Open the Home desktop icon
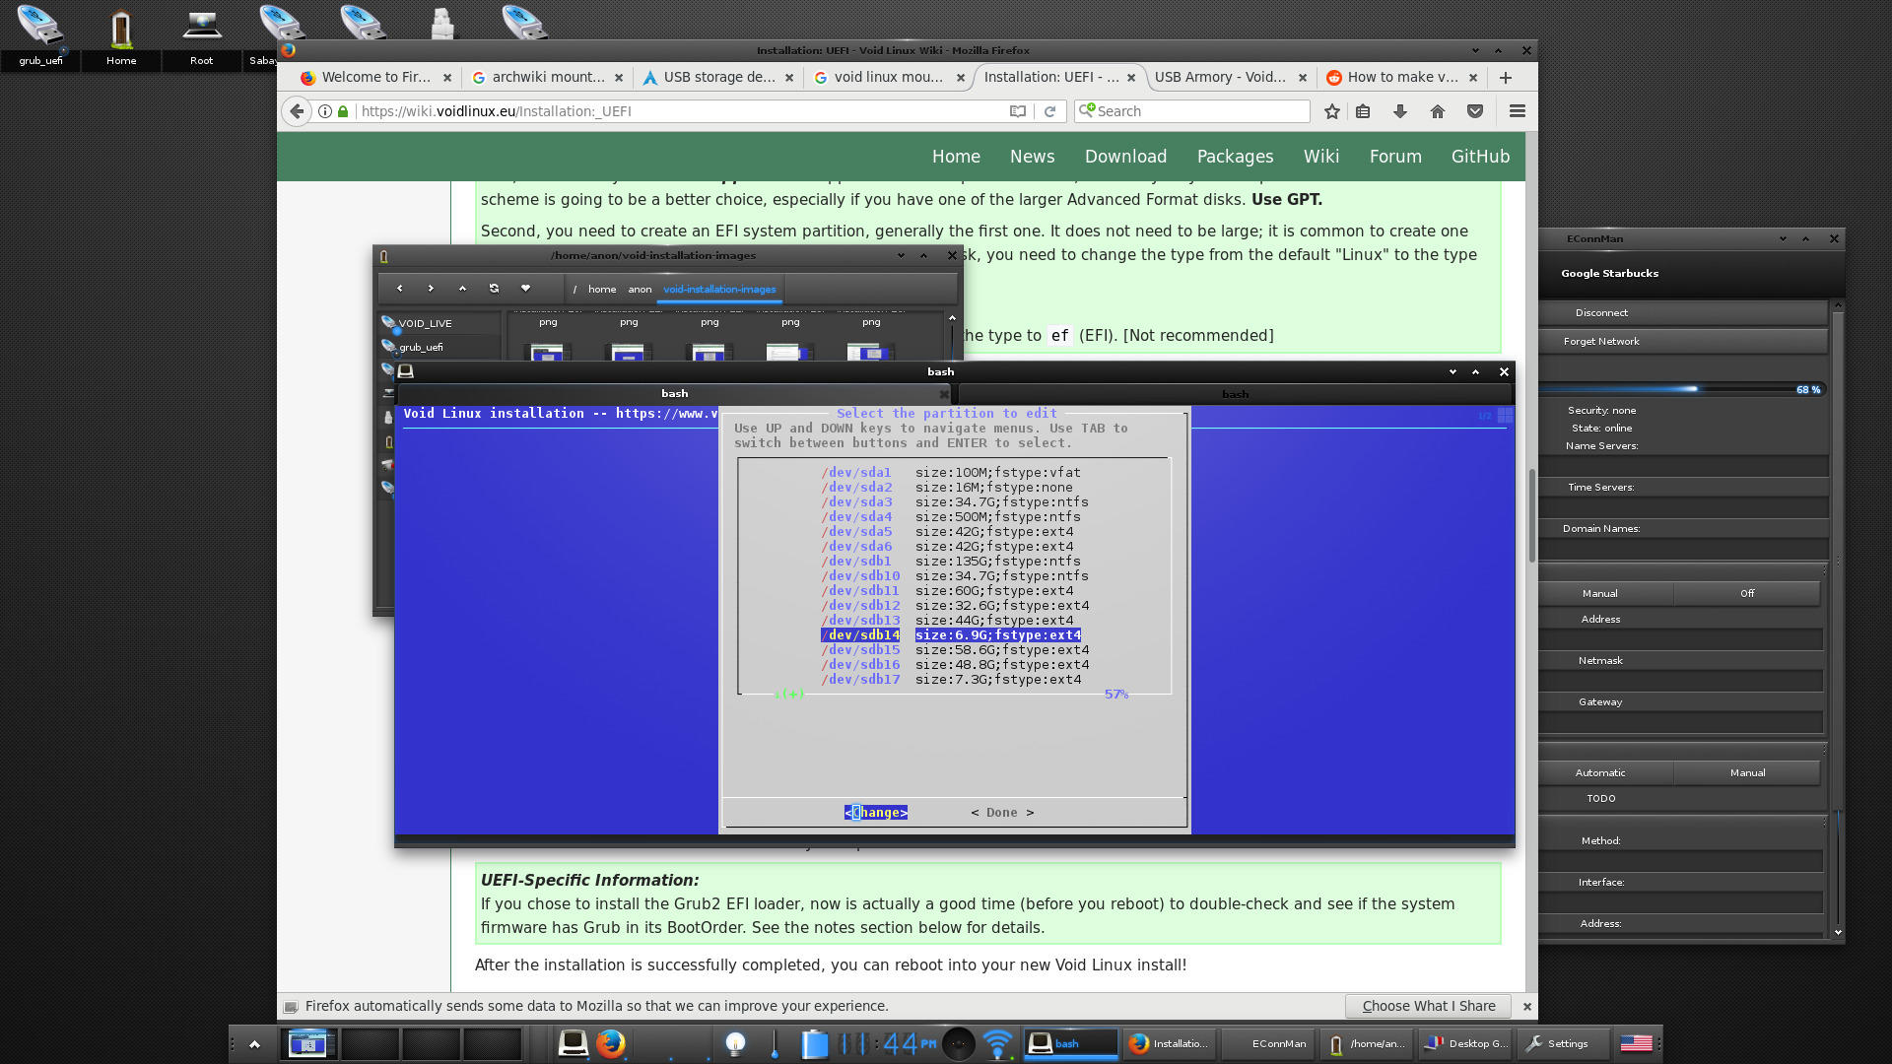Image resolution: width=1892 pixels, height=1064 pixels. coord(121,35)
